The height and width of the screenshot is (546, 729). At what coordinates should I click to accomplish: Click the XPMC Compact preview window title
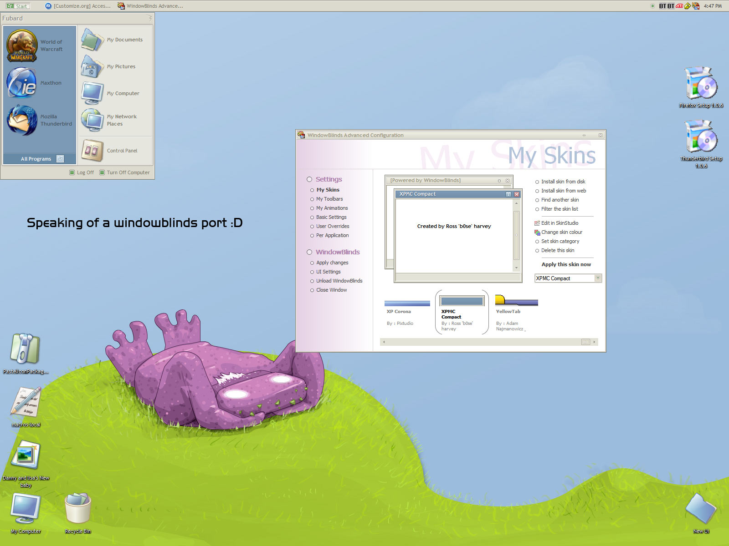click(417, 194)
